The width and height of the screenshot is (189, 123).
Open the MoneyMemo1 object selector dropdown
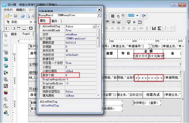(99, 15)
